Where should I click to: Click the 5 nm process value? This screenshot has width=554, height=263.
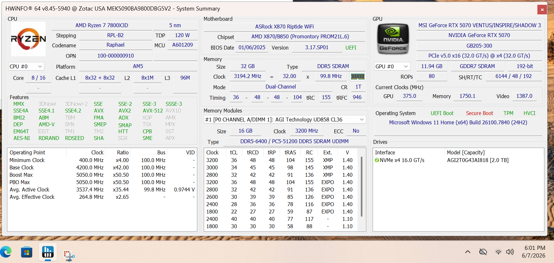(175, 25)
